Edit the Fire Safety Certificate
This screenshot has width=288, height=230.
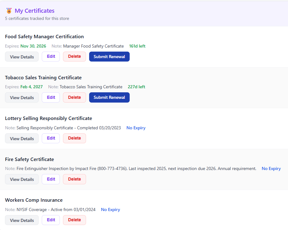click(x=51, y=179)
